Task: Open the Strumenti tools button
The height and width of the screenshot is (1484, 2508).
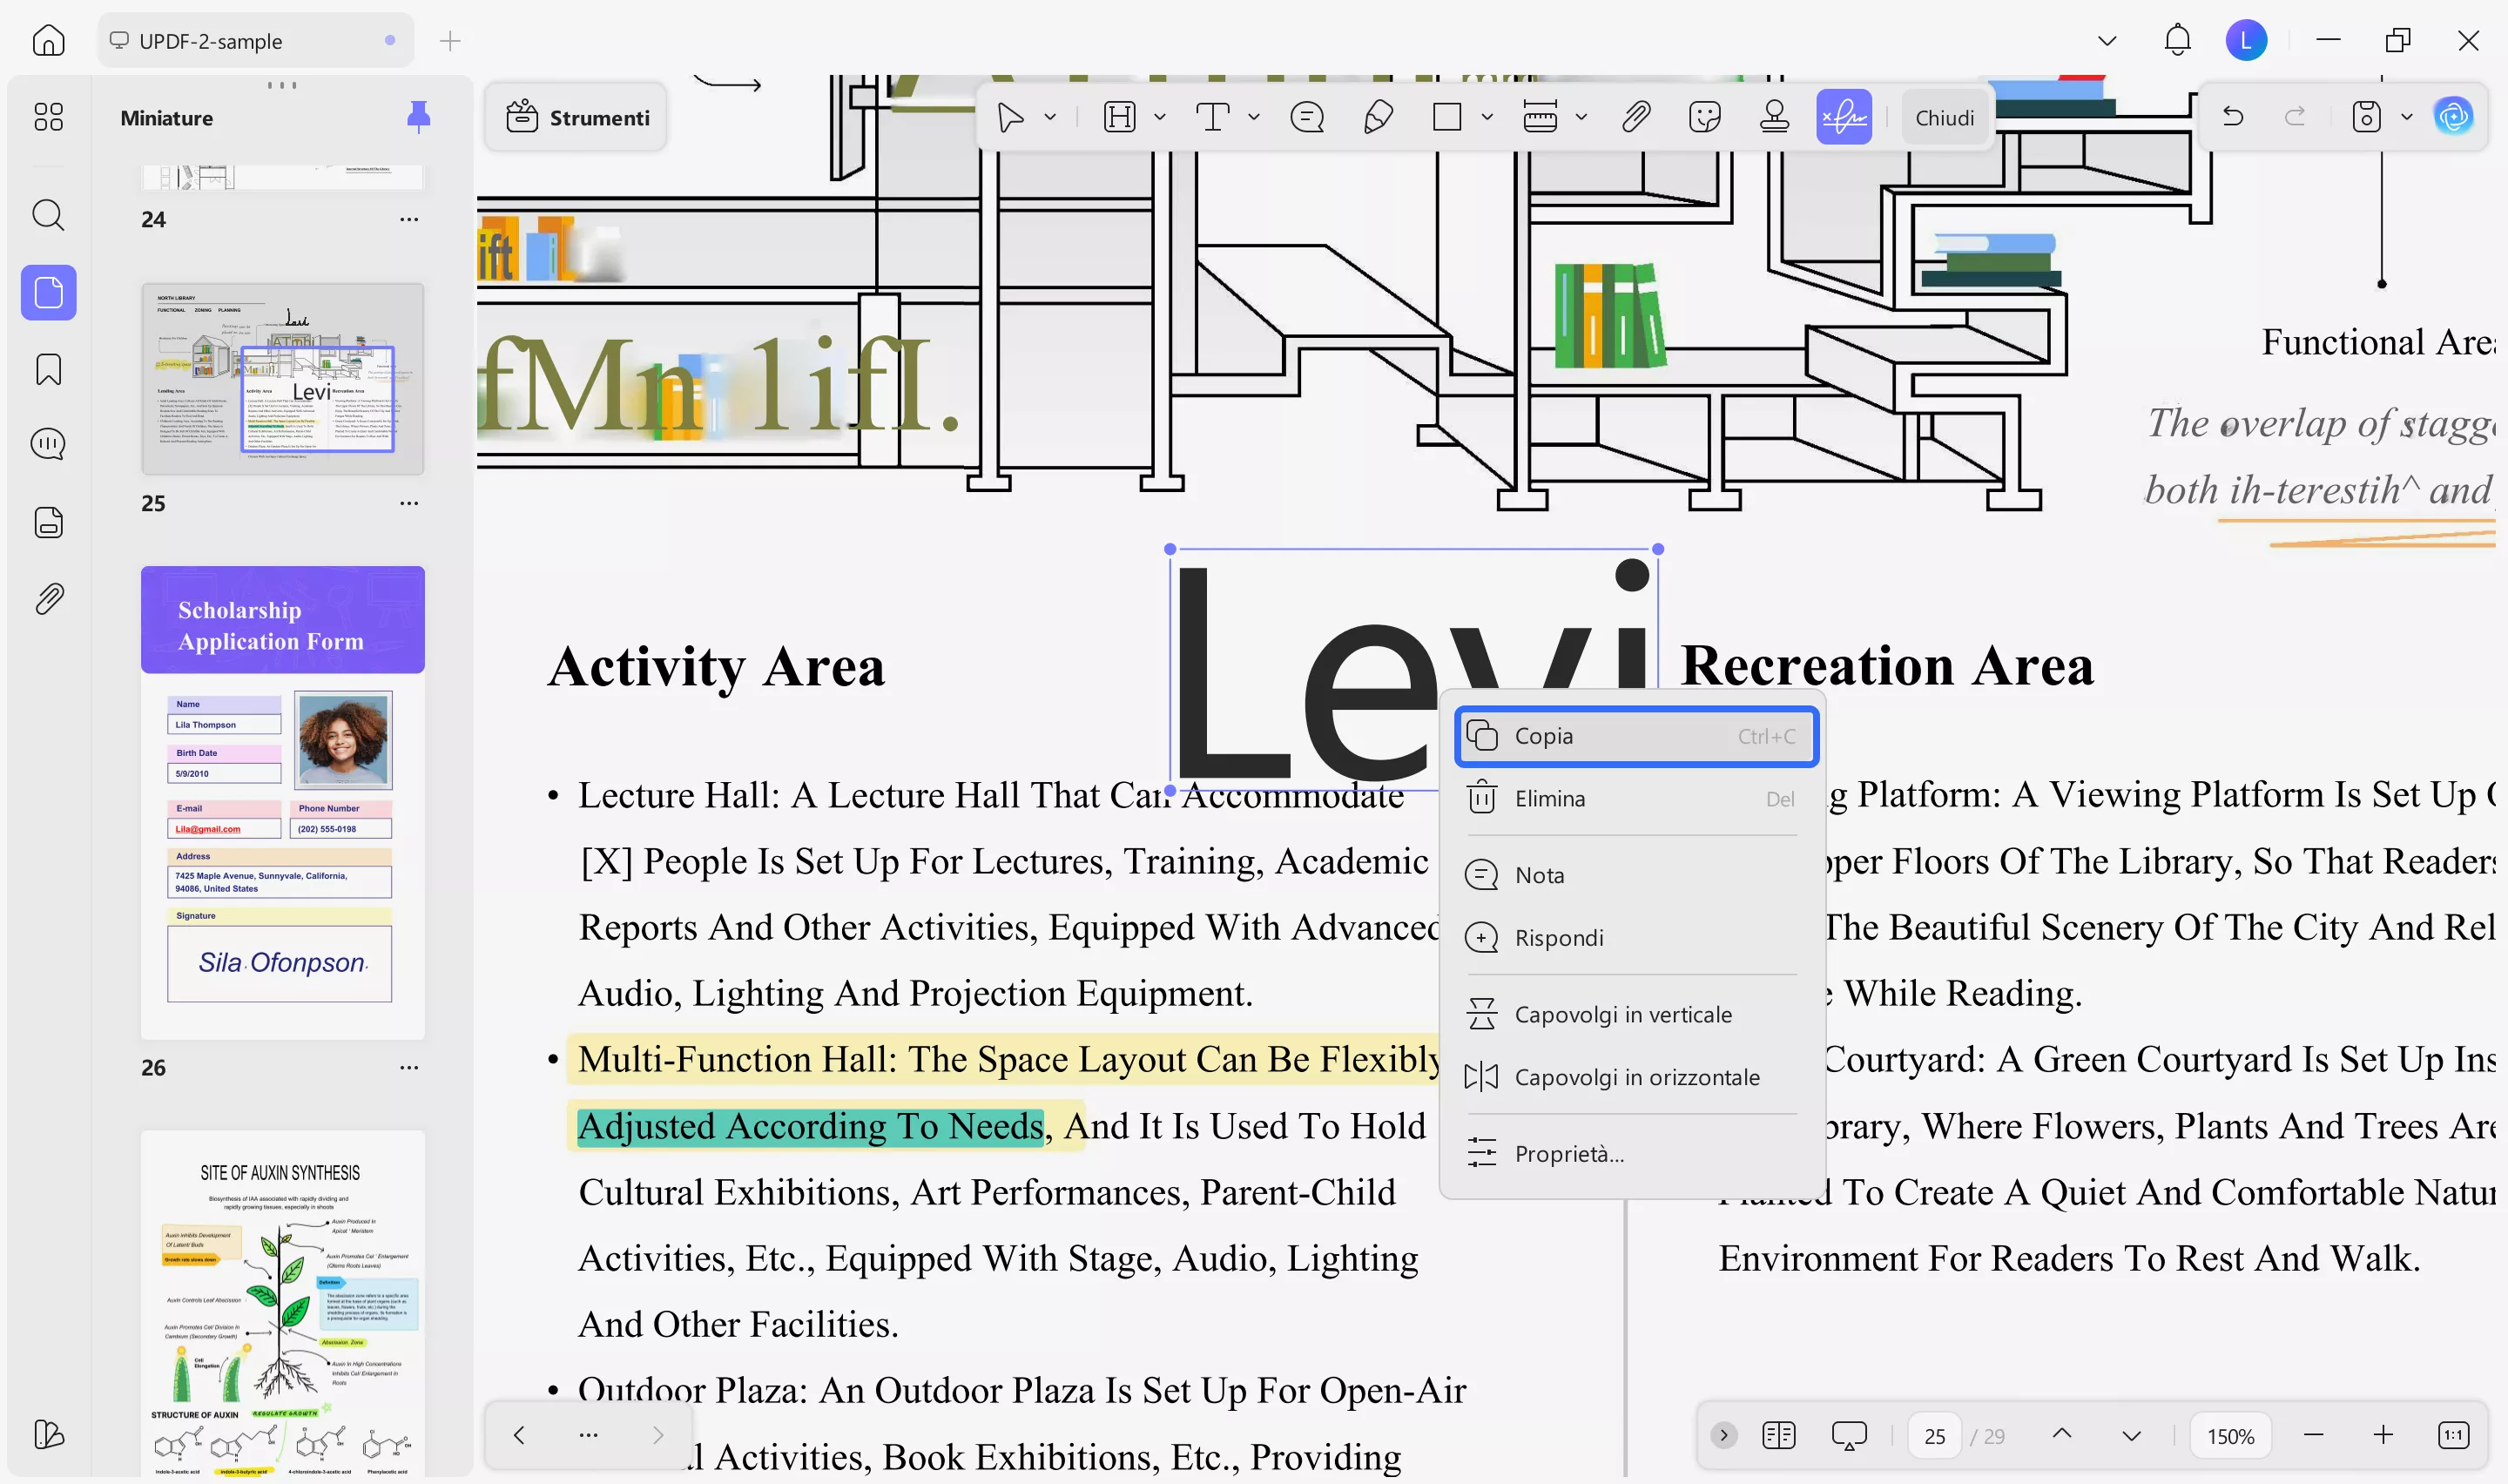Action: click(577, 118)
